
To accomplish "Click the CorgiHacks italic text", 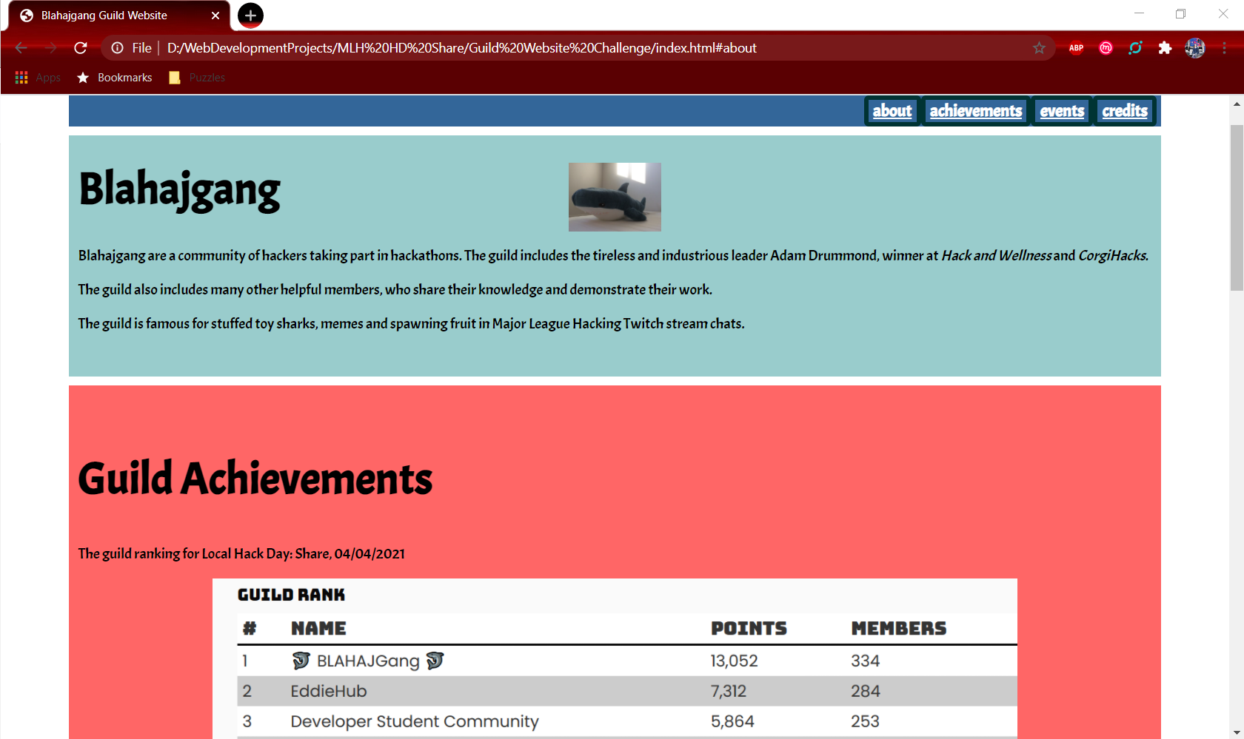I will [1113, 255].
